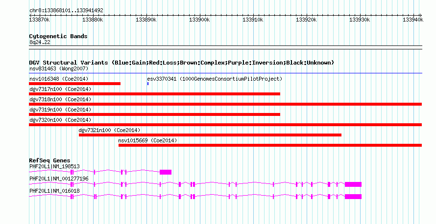Image resolution: width=436 pixels, height=224 pixels.
Task: Click the red dgv7319n100 loss bar
Action: click(154, 114)
